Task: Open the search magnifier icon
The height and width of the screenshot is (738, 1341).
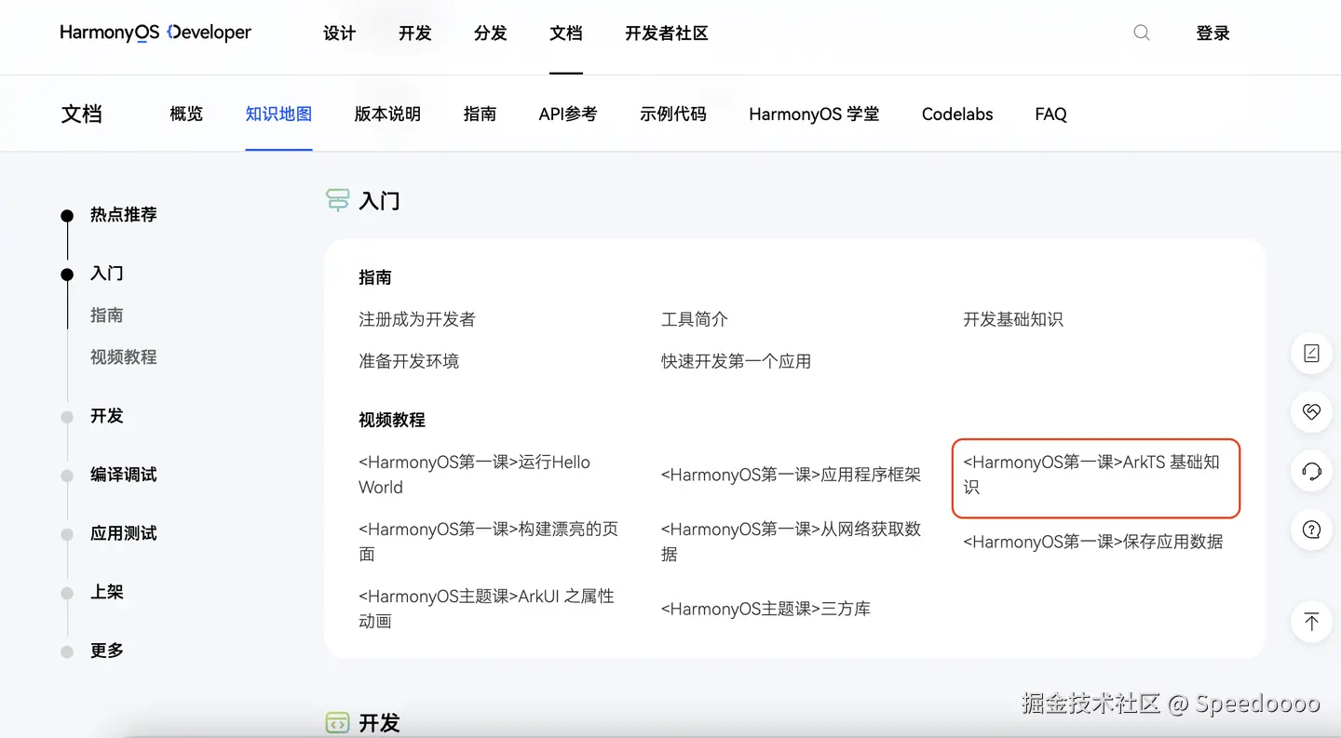Action: pyautogui.click(x=1142, y=33)
